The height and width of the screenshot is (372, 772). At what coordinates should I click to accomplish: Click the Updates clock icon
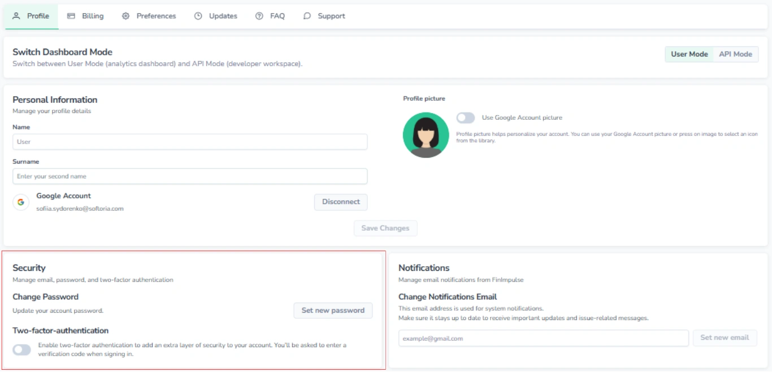click(198, 16)
